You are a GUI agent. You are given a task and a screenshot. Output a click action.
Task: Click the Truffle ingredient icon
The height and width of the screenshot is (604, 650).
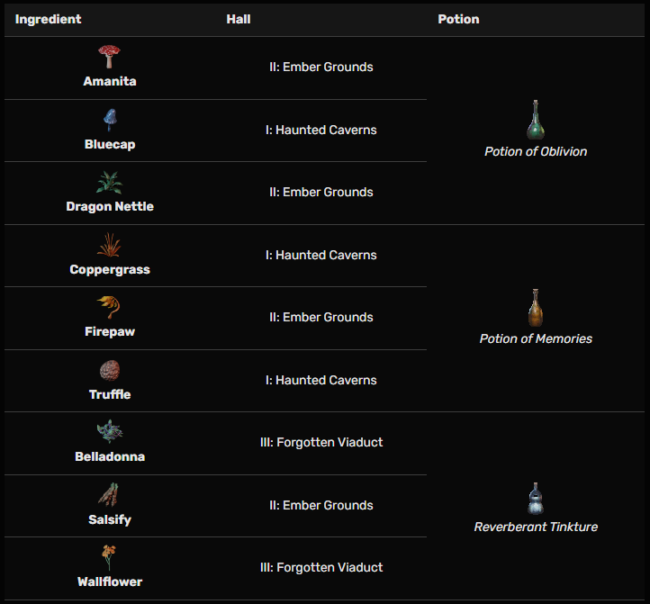point(109,371)
